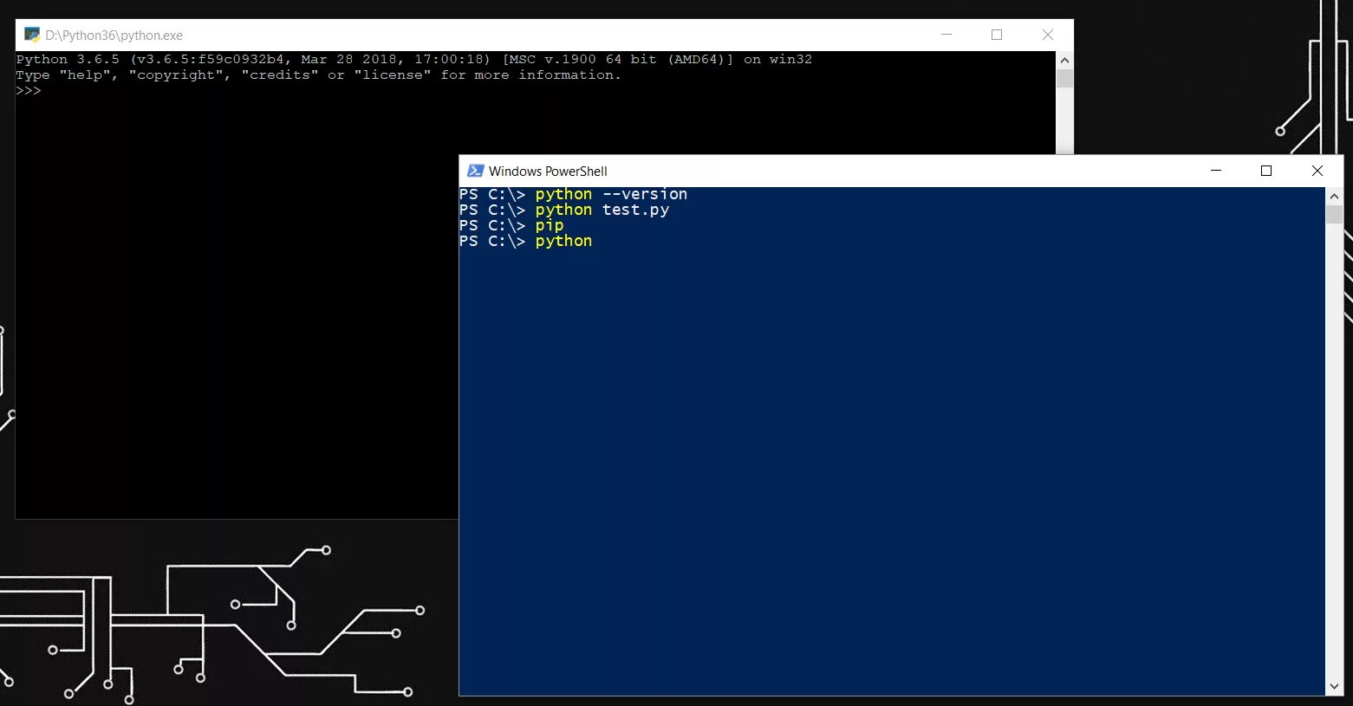Close the python.exe console window

click(x=1048, y=35)
